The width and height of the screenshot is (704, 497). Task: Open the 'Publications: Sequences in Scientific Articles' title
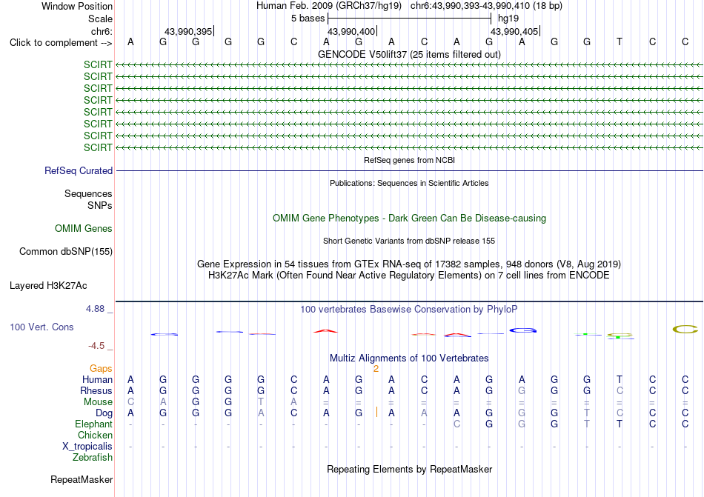(x=409, y=183)
